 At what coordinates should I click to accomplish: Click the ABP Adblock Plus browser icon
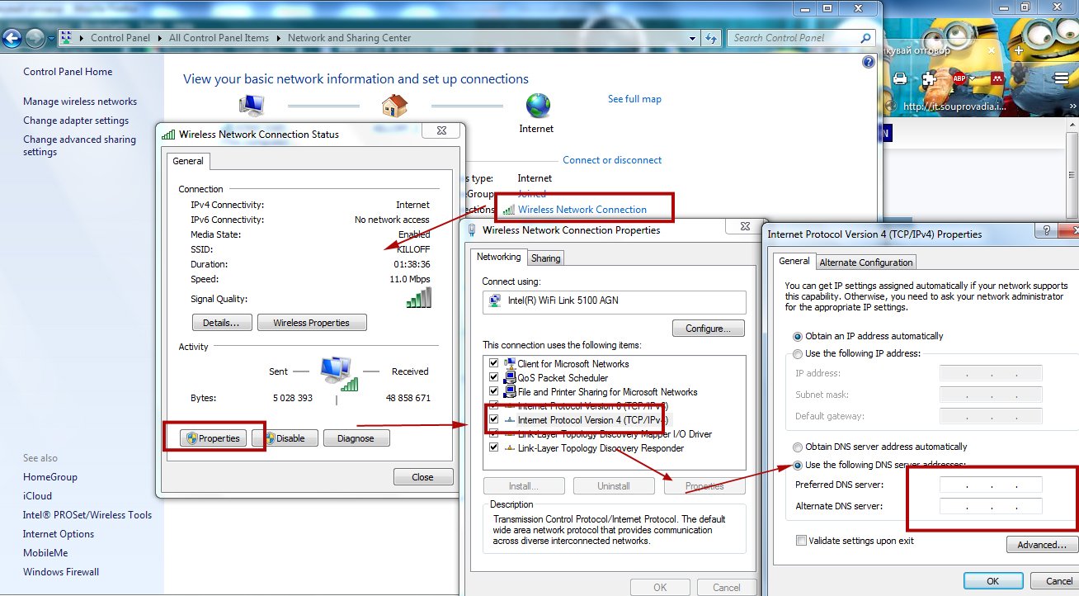[x=959, y=78]
